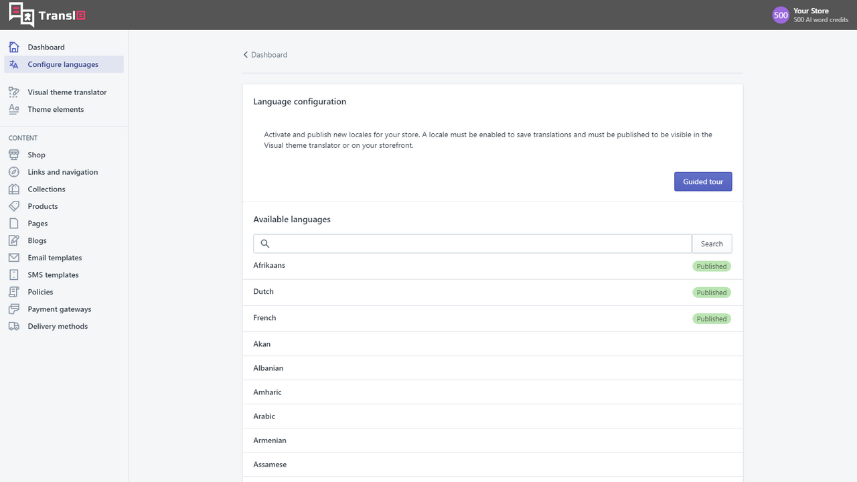Click the SMS templates phone icon
This screenshot has width=857, height=482.
(14, 274)
